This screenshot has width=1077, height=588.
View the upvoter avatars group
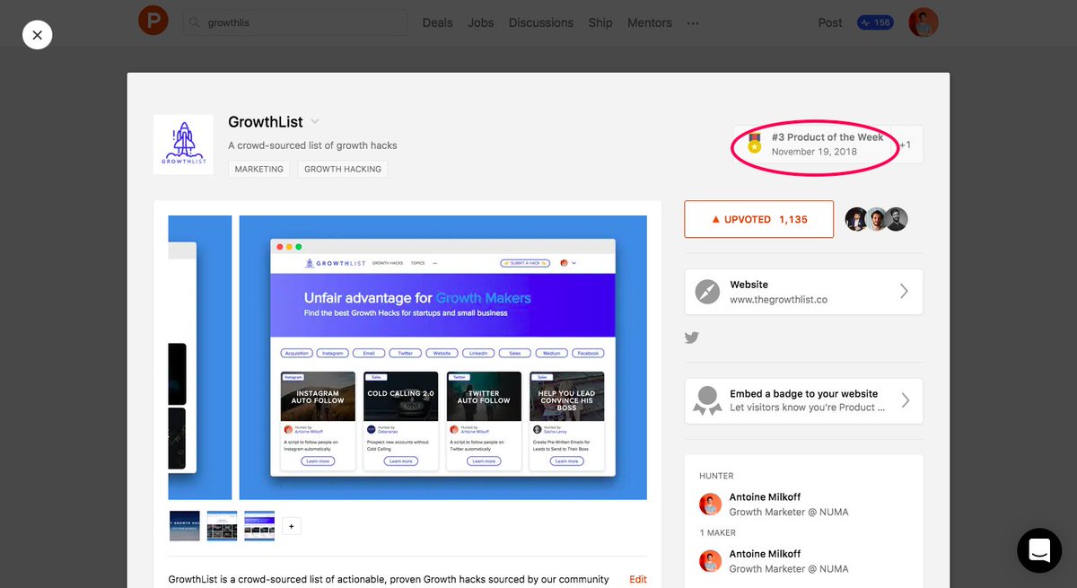point(877,219)
